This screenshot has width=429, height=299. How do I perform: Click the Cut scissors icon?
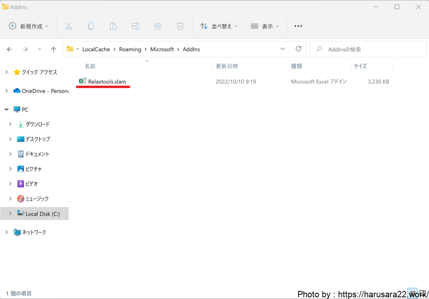tap(69, 26)
